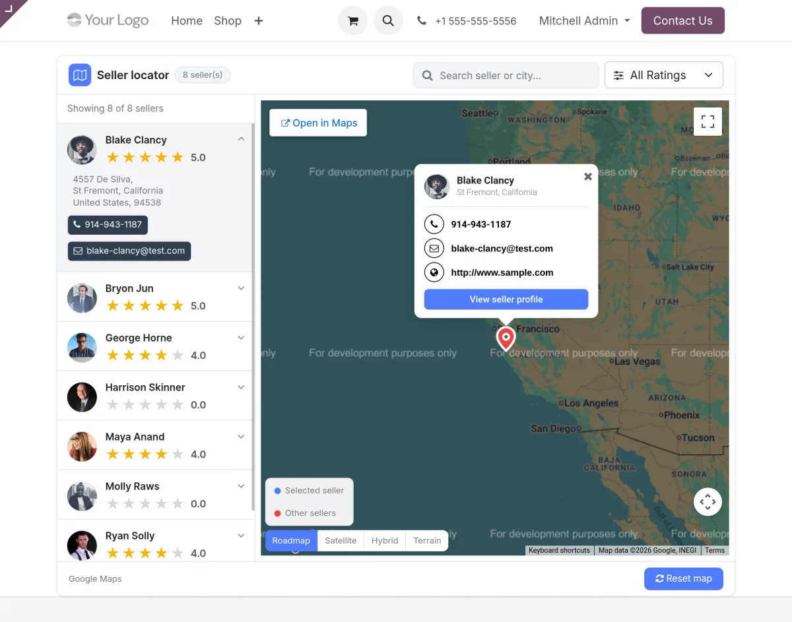Open the Shop menu item

coord(228,21)
